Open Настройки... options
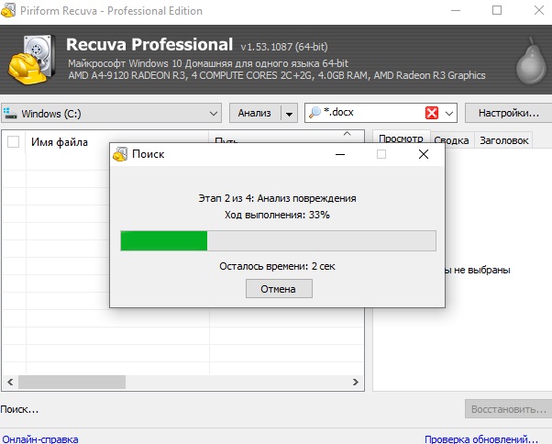This screenshot has width=552, height=444. (508, 113)
